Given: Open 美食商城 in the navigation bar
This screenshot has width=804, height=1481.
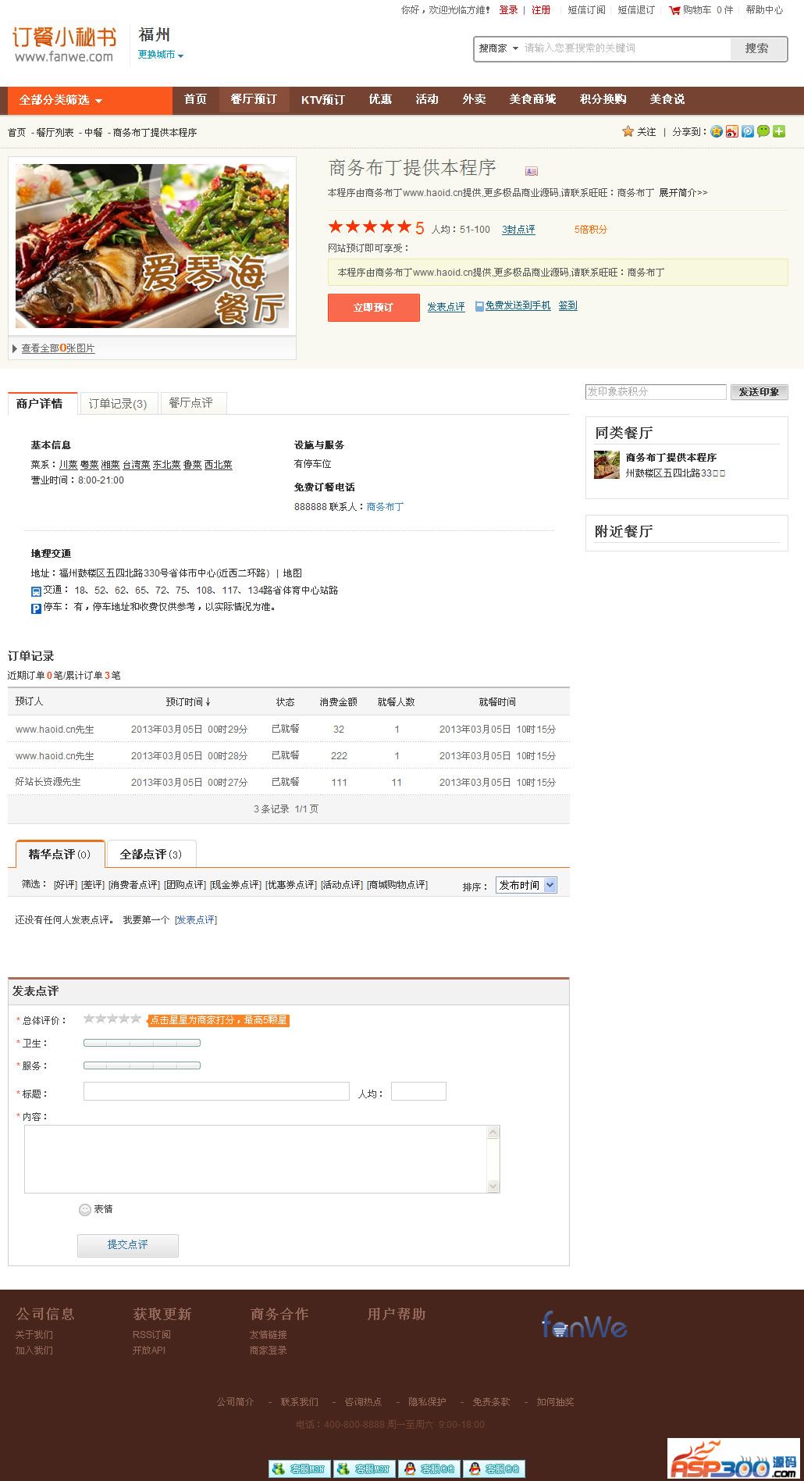Looking at the screenshot, I should pyautogui.click(x=532, y=100).
